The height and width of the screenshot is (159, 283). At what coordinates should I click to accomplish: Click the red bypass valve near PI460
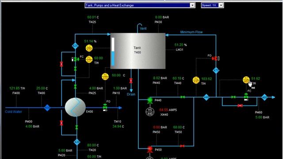(x=240, y=106)
